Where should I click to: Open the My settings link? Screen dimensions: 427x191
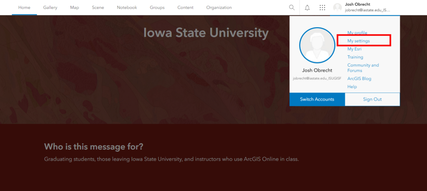point(358,41)
